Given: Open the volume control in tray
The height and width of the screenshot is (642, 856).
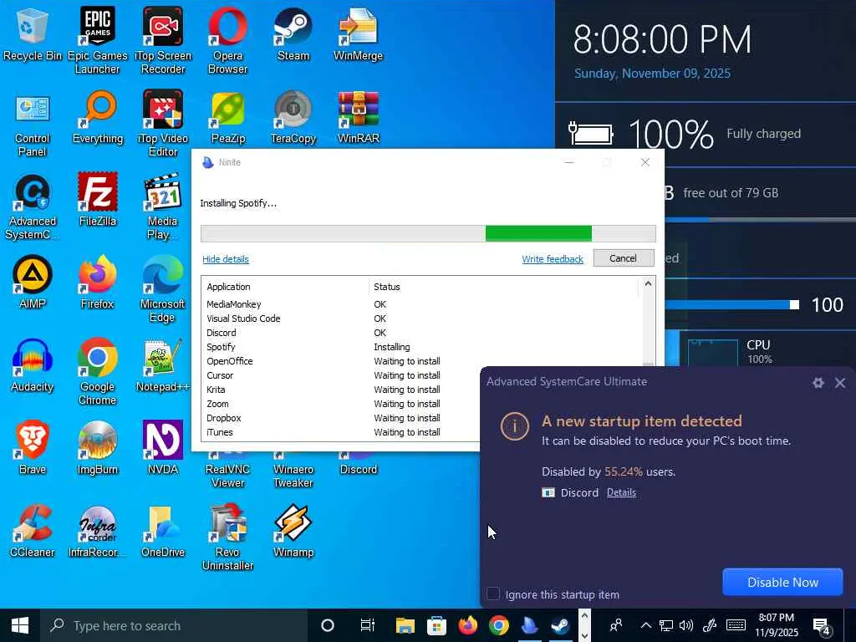Looking at the screenshot, I should 686,625.
